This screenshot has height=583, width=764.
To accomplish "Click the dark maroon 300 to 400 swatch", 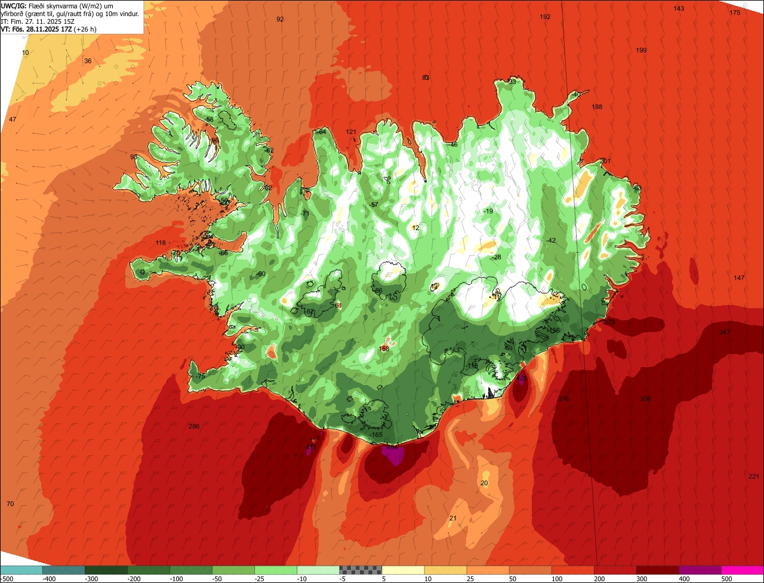I will pyautogui.click(x=658, y=569).
